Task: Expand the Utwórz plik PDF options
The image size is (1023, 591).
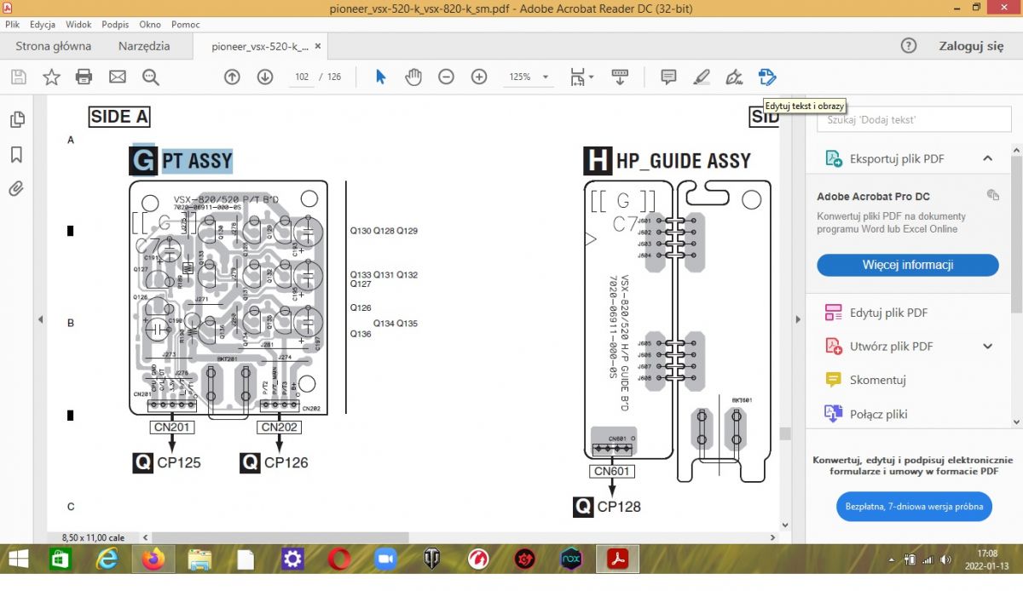Action: pos(988,346)
